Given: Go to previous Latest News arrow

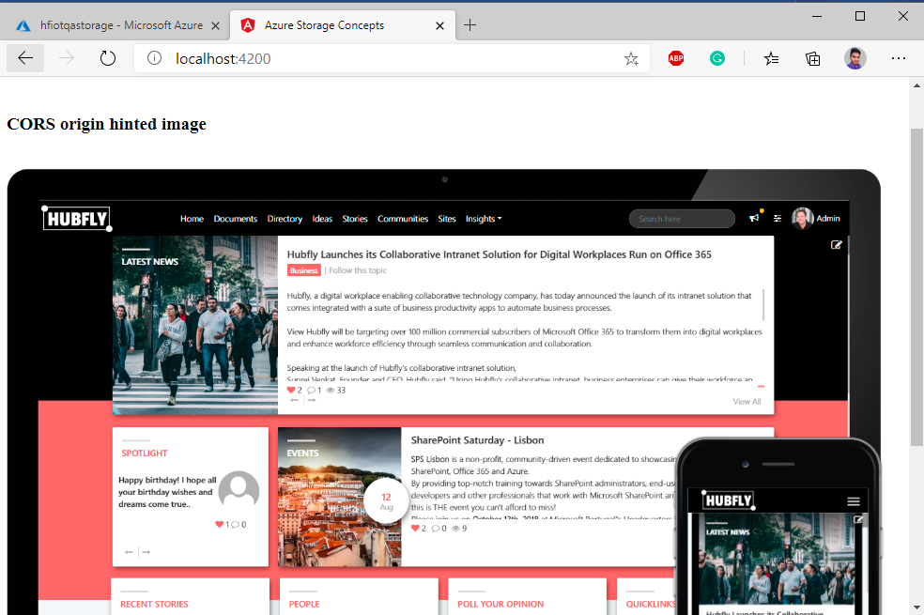Looking at the screenshot, I should click(x=295, y=400).
